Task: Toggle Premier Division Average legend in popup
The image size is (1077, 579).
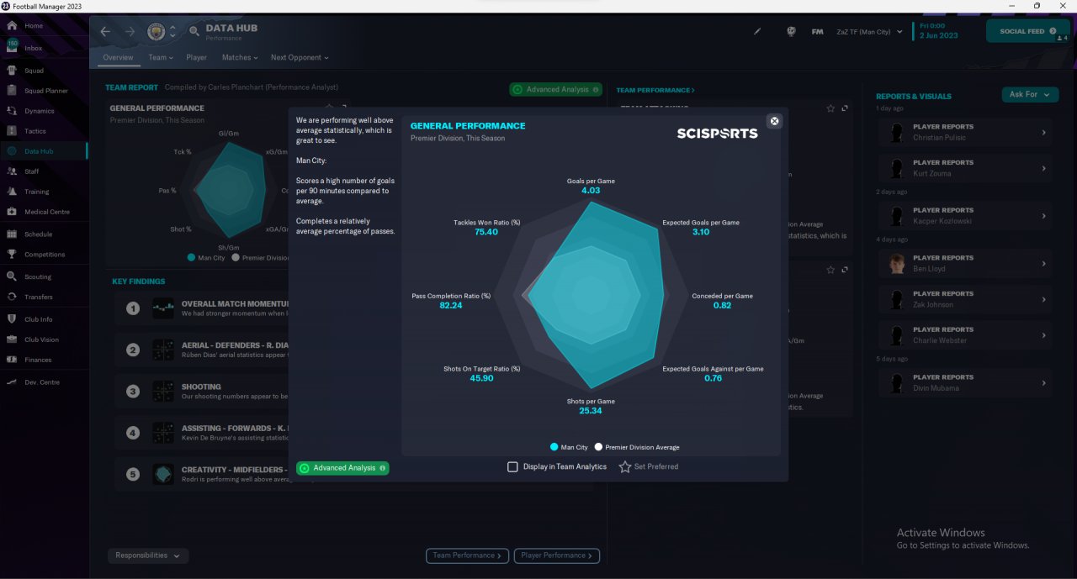Action: 637,447
